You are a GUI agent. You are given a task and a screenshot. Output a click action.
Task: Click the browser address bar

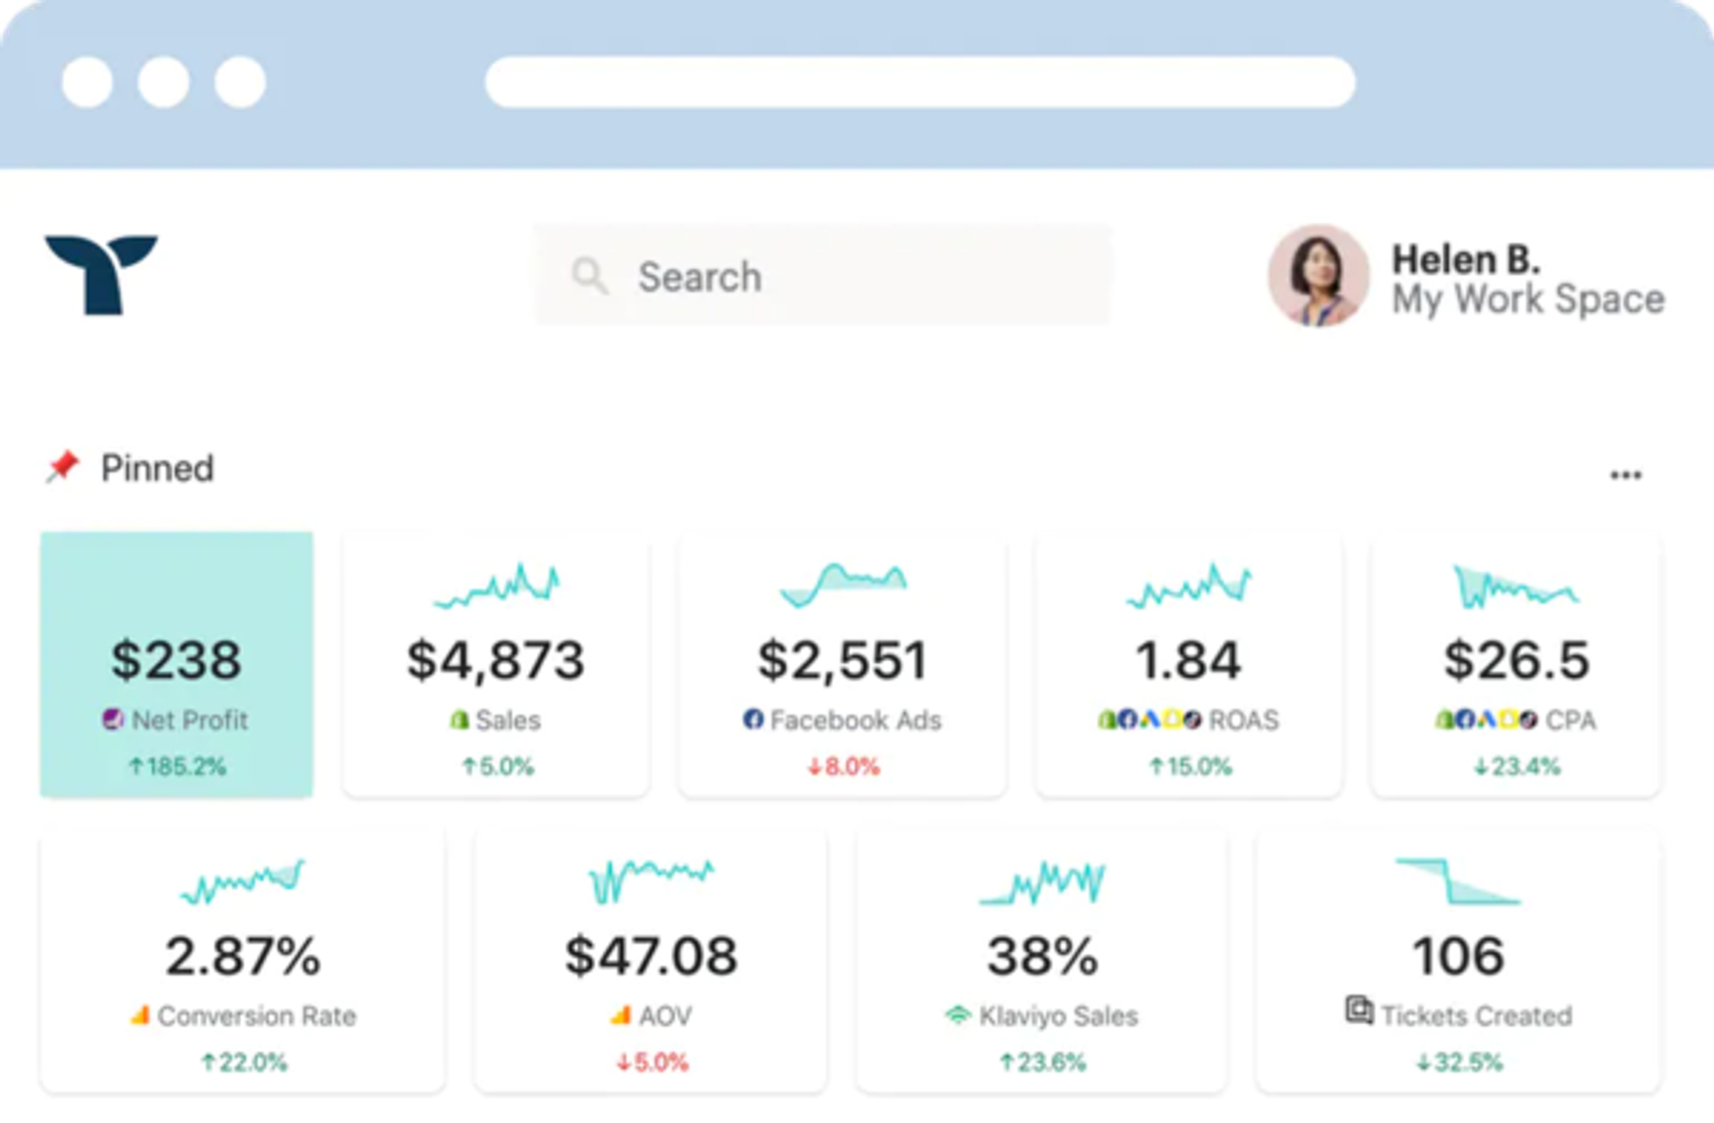coord(920,81)
